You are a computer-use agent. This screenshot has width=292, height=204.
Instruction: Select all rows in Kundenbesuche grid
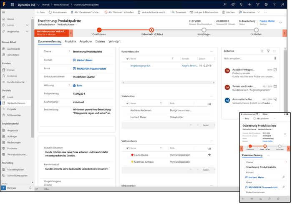(x=127, y=59)
